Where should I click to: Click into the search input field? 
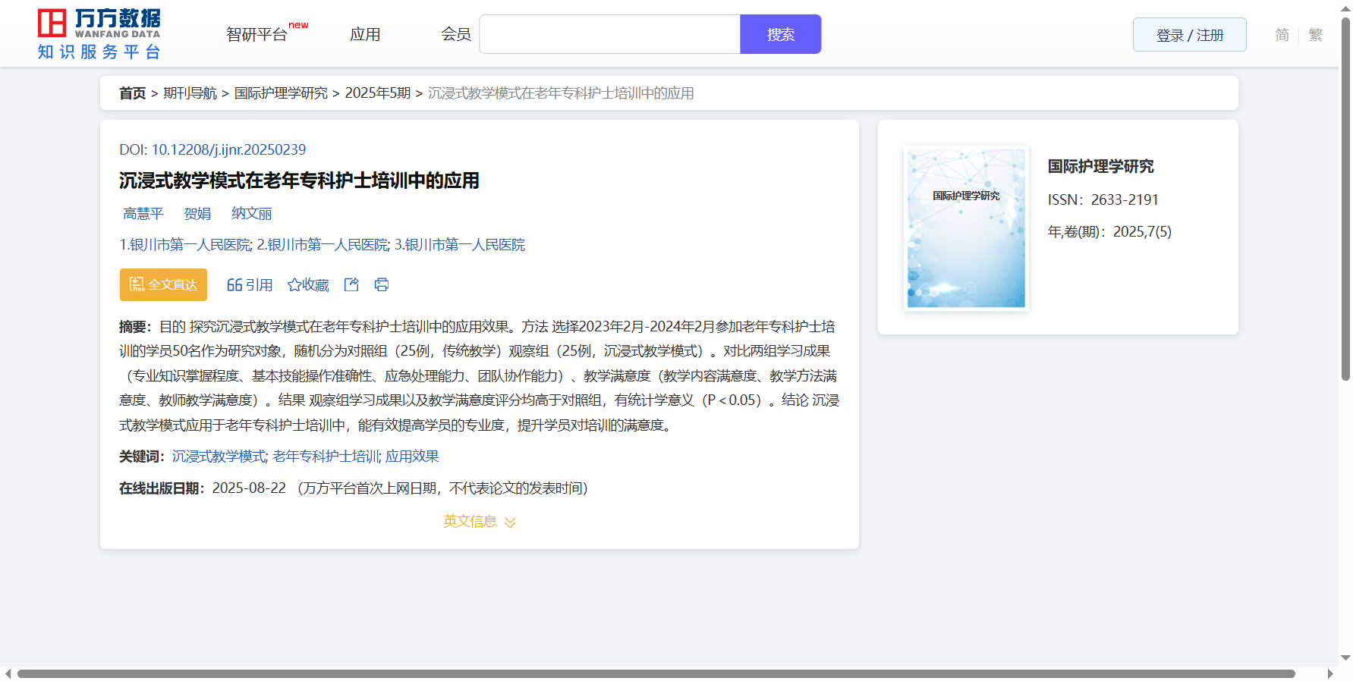[609, 35]
